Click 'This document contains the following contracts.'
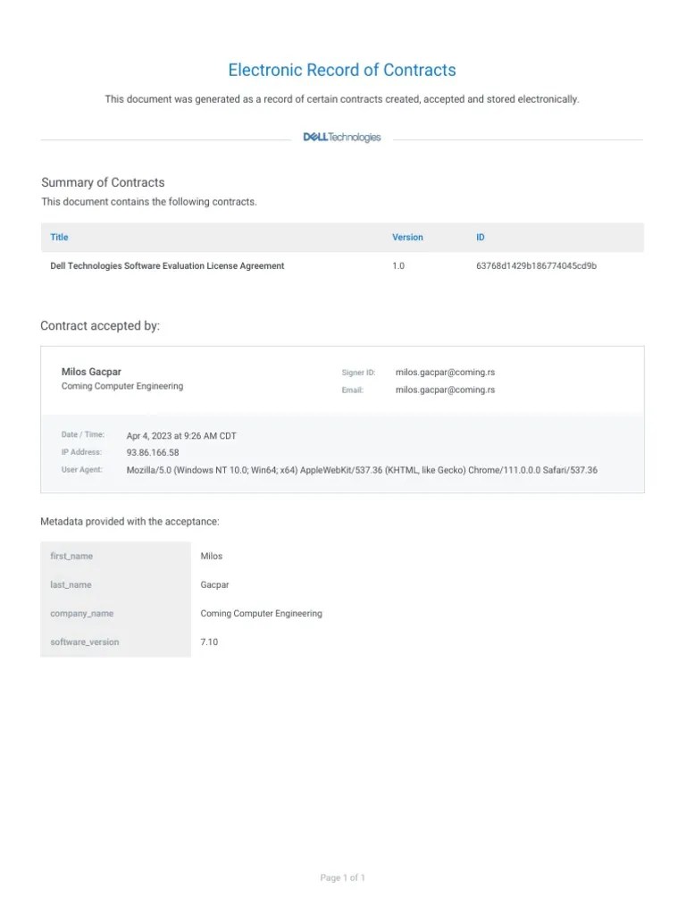The height and width of the screenshot is (915, 686). point(149,202)
